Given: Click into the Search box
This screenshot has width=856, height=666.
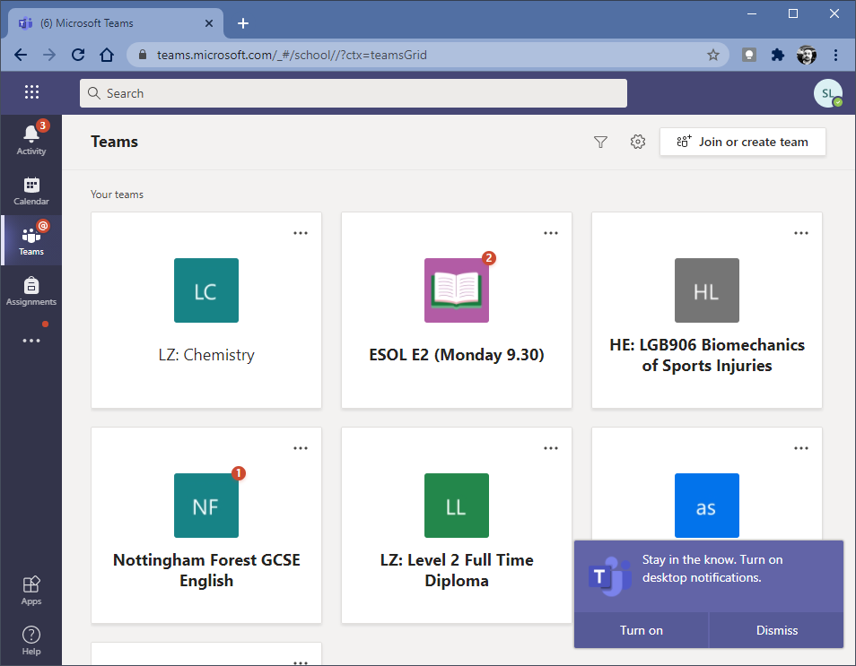Looking at the screenshot, I should point(354,93).
